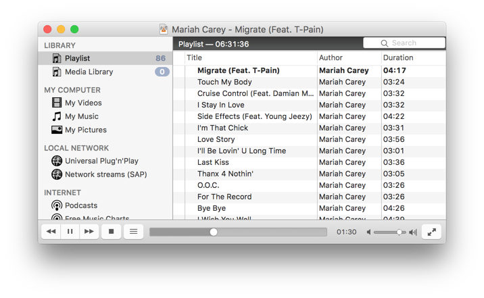
Task: Select Network streams (SAP) entry
Action: click(x=106, y=174)
